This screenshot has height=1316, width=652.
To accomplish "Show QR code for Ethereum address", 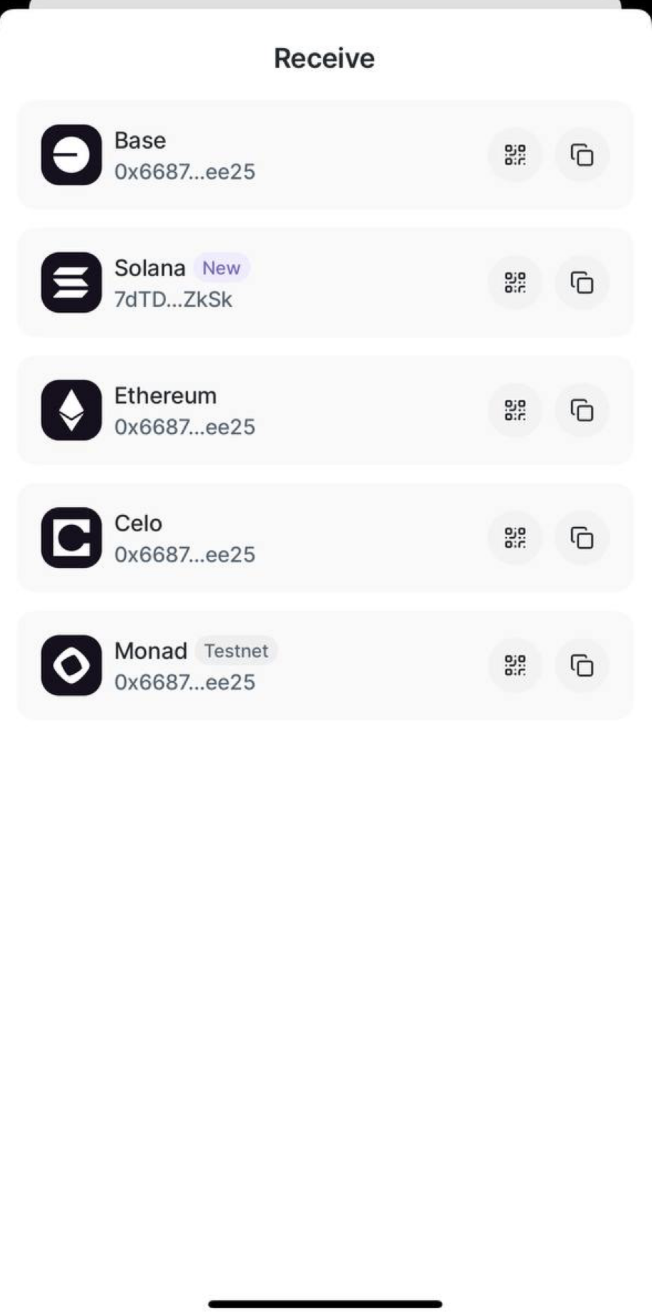I will coord(515,410).
